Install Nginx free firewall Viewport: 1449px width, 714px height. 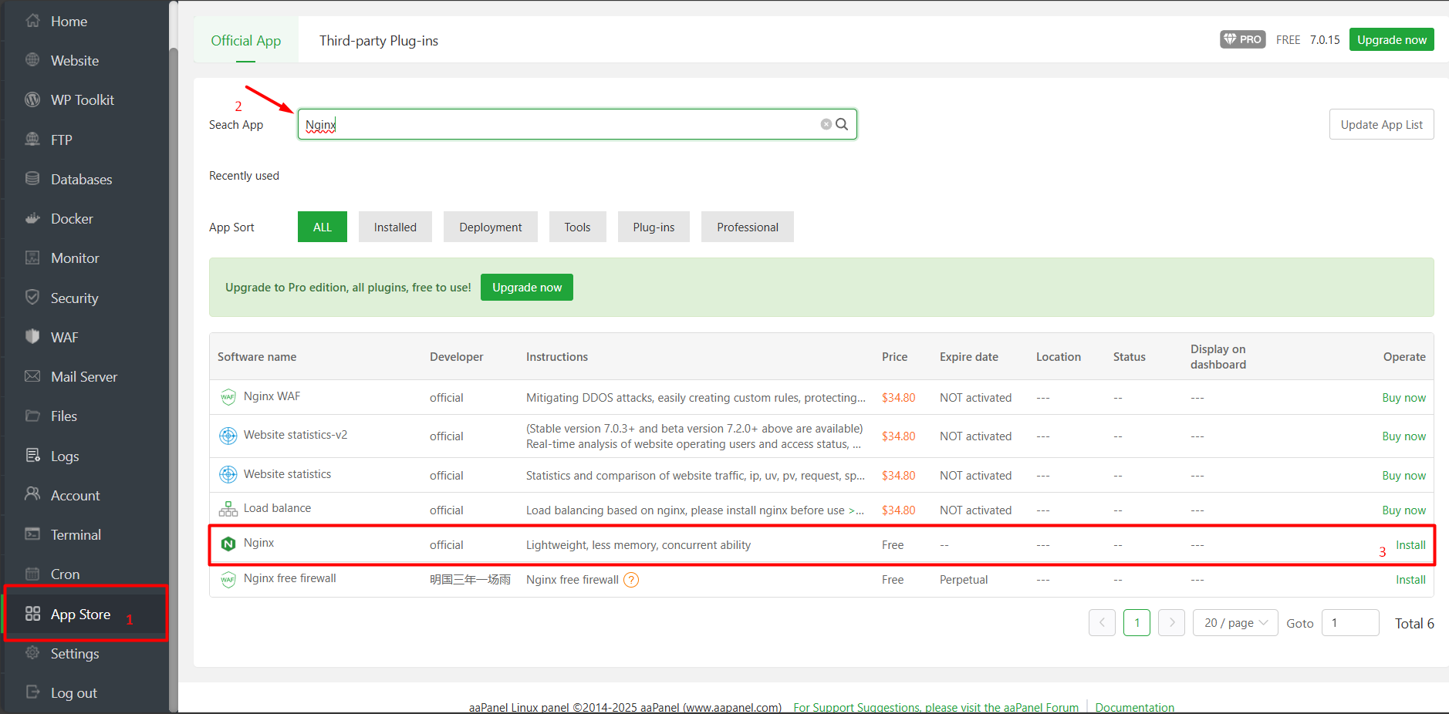1410,579
